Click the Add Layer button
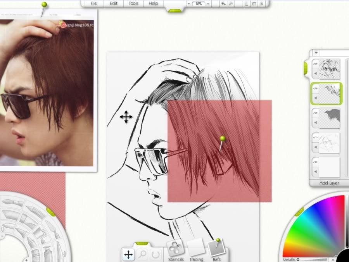 point(329,183)
